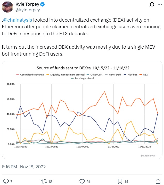Toggle the Lending protocol legend entry
Screen dimensions: 164x185
[83, 78]
